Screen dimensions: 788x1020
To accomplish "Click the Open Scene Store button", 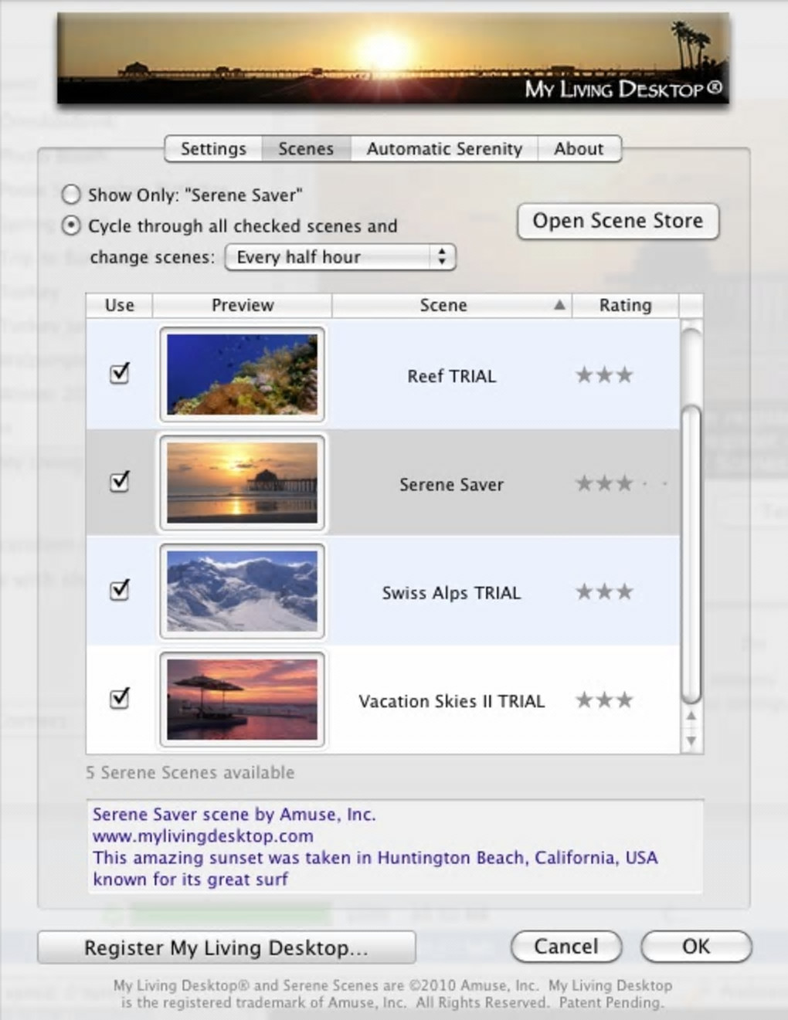I will pyautogui.click(x=618, y=221).
